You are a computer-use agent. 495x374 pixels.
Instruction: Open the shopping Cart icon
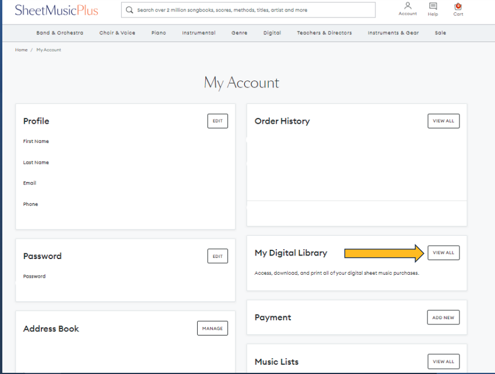(x=458, y=6)
